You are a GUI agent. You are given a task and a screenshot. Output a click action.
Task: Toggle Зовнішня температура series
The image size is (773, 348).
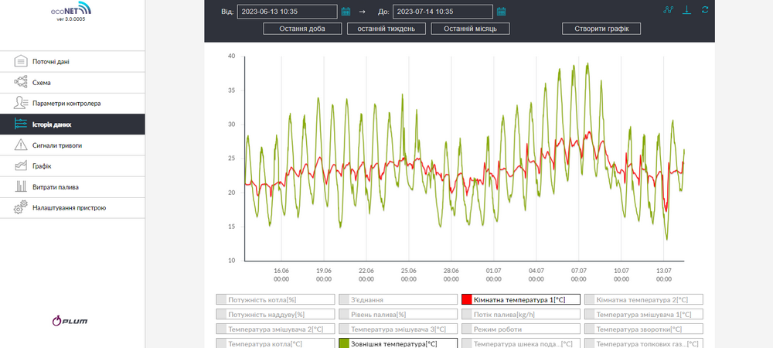(x=398, y=343)
